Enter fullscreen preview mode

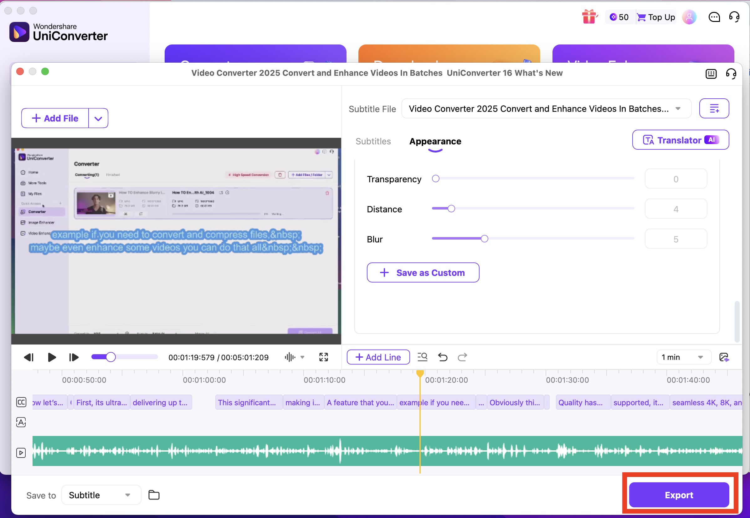tap(323, 357)
